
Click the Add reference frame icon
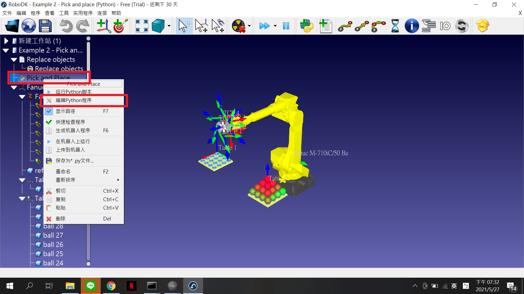pos(103,26)
